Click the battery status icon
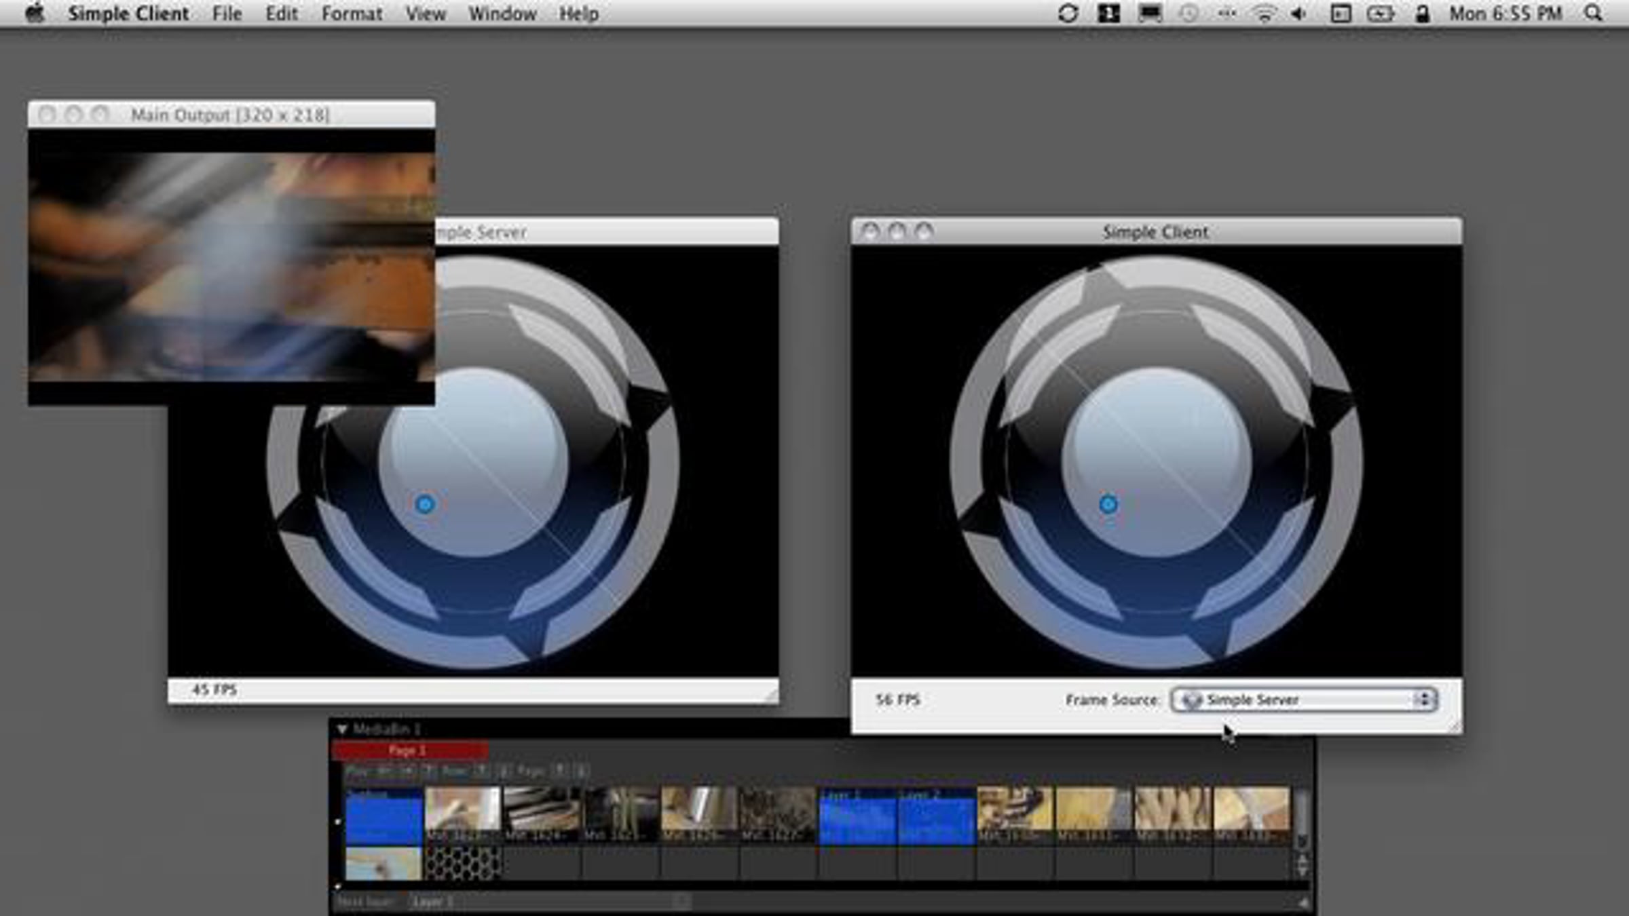This screenshot has width=1629, height=916. coord(1381,14)
